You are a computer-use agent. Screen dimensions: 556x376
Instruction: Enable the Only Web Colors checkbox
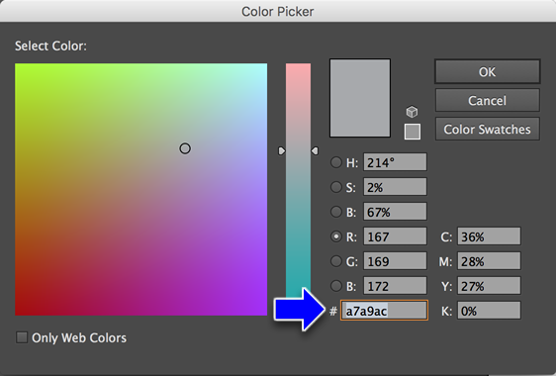22,337
